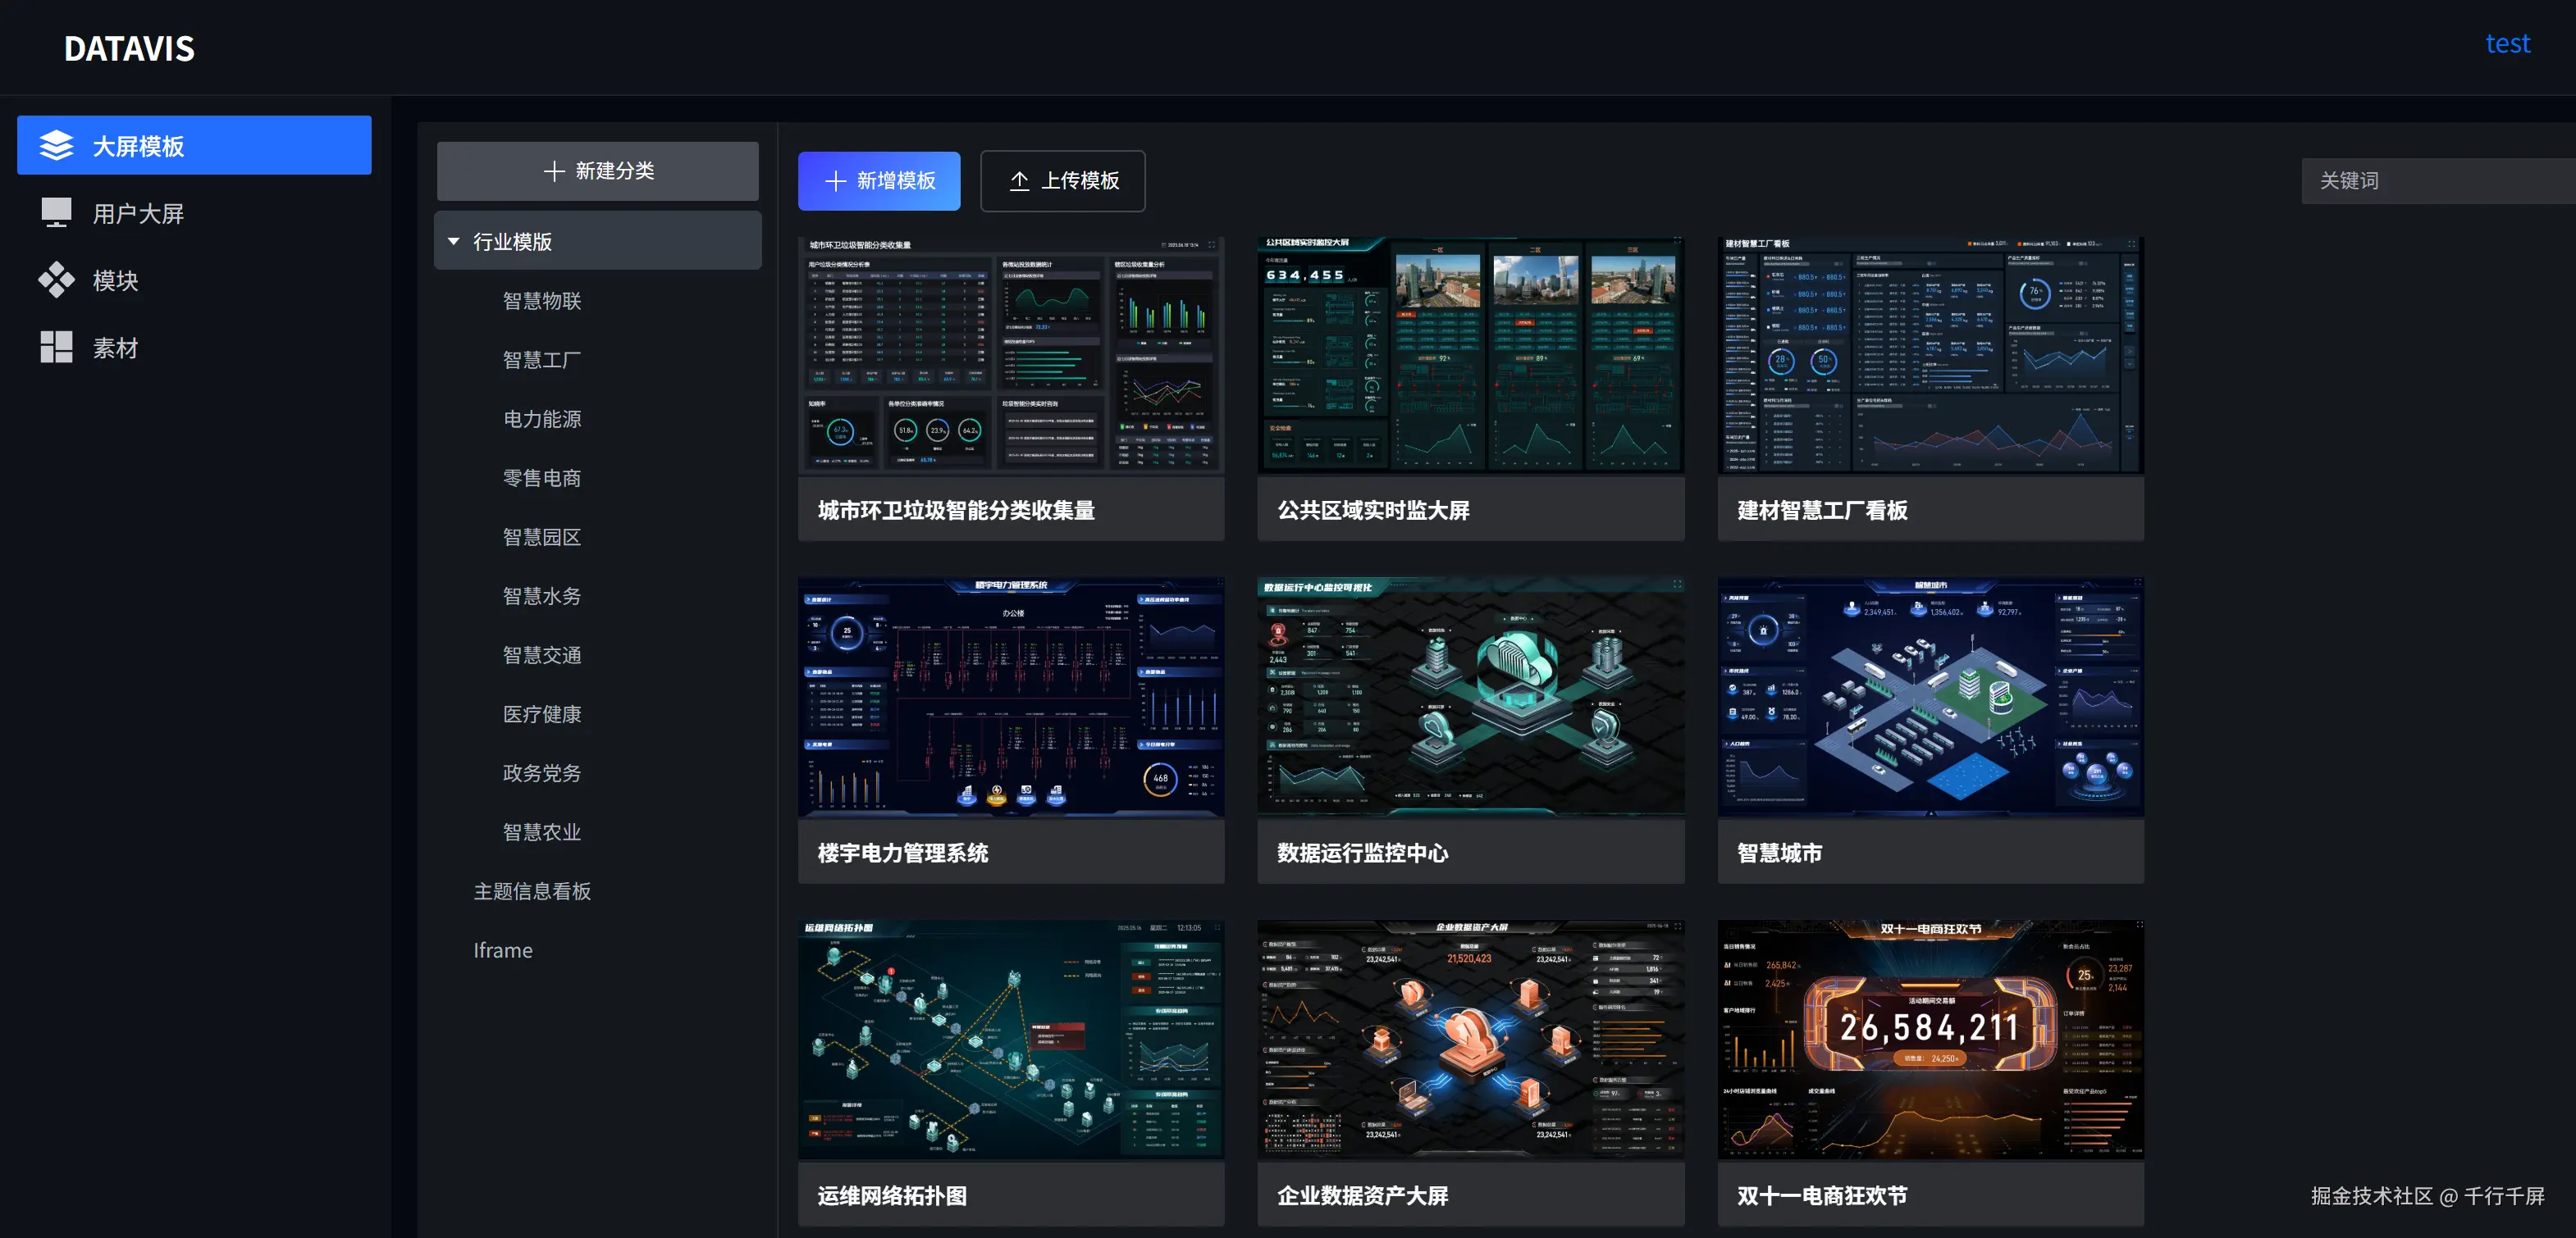The height and width of the screenshot is (1238, 2576).
Task: Click the upload arrow icon in 上传模板
Action: point(1018,181)
